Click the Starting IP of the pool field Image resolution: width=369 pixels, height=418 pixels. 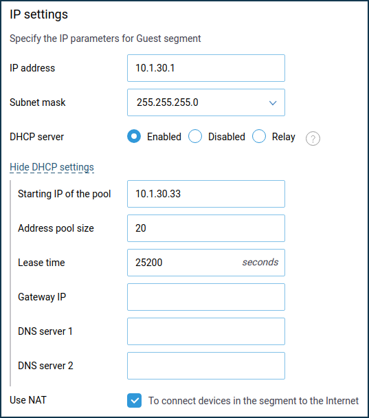pos(206,194)
